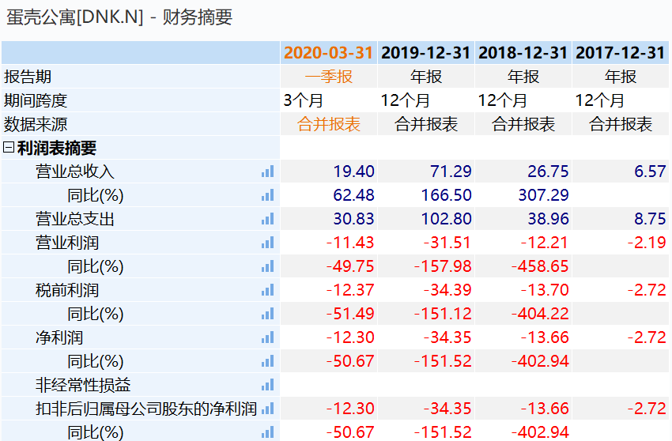Open chart icon for 同比(%) under 营业总收入
Viewport: 672px width, 441px height.
(x=267, y=195)
